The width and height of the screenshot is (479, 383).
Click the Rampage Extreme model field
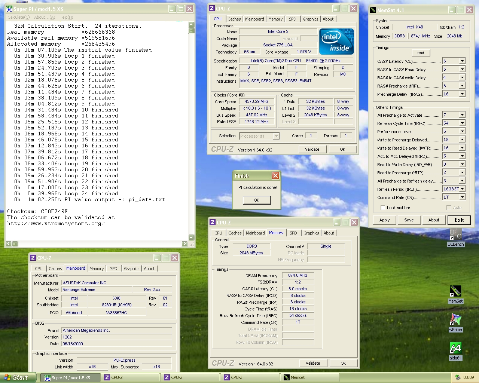97,289
